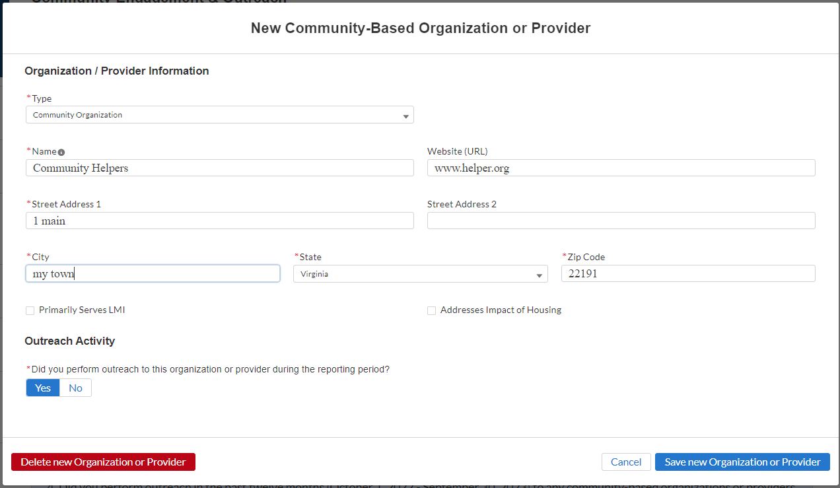Click the State dropdown arrow
This screenshot has width=840, height=488.
[540, 275]
